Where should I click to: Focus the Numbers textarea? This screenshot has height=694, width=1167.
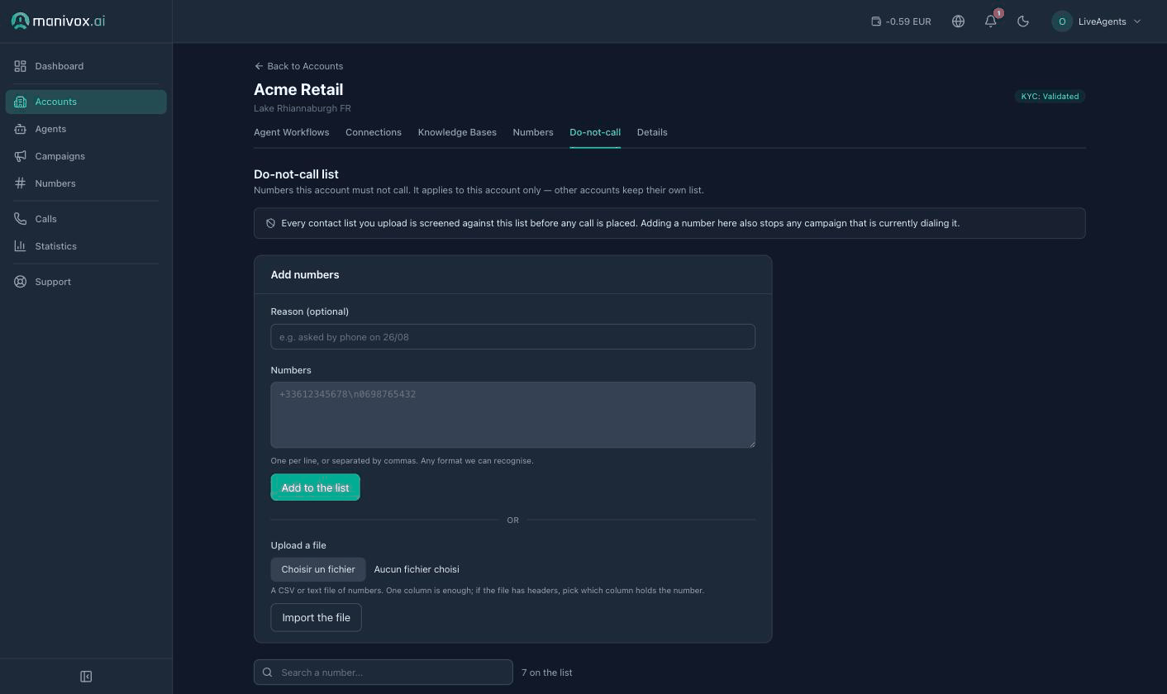(512, 415)
